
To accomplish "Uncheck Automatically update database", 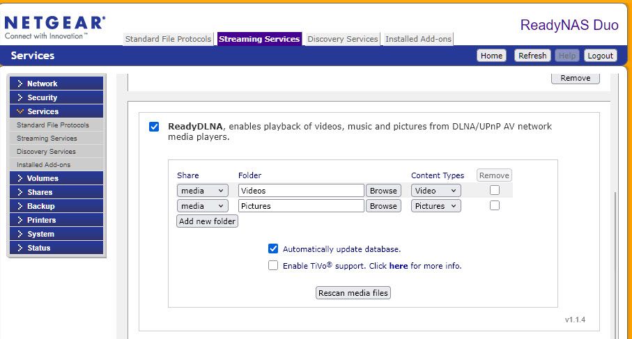I will [x=273, y=249].
